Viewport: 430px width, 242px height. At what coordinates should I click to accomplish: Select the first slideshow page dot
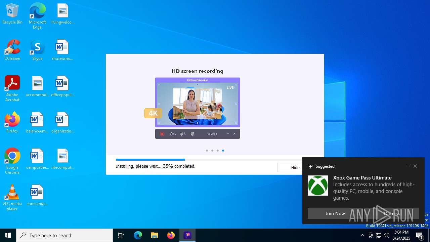[x=207, y=151]
